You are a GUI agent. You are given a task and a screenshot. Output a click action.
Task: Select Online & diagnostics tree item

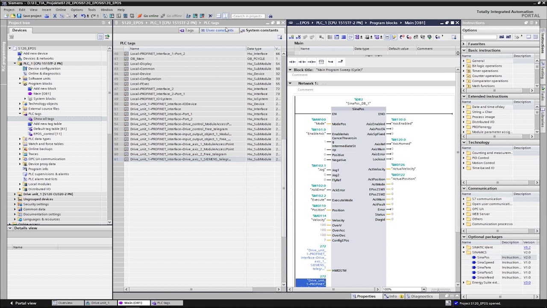tap(44, 74)
